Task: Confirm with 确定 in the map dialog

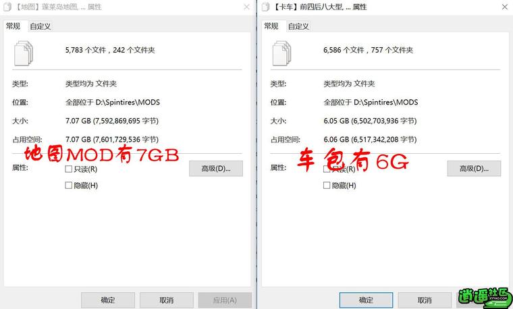Action: pos(108,300)
